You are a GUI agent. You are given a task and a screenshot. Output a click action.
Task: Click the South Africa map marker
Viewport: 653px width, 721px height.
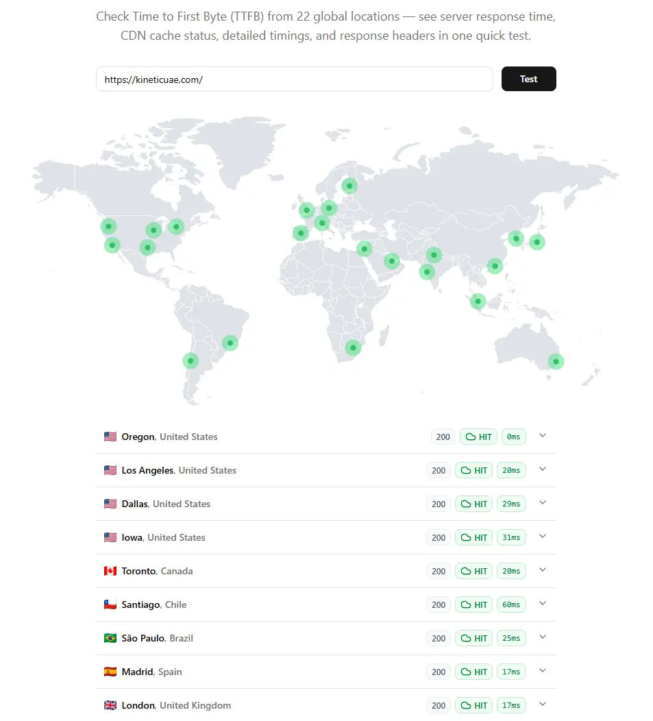tap(352, 347)
